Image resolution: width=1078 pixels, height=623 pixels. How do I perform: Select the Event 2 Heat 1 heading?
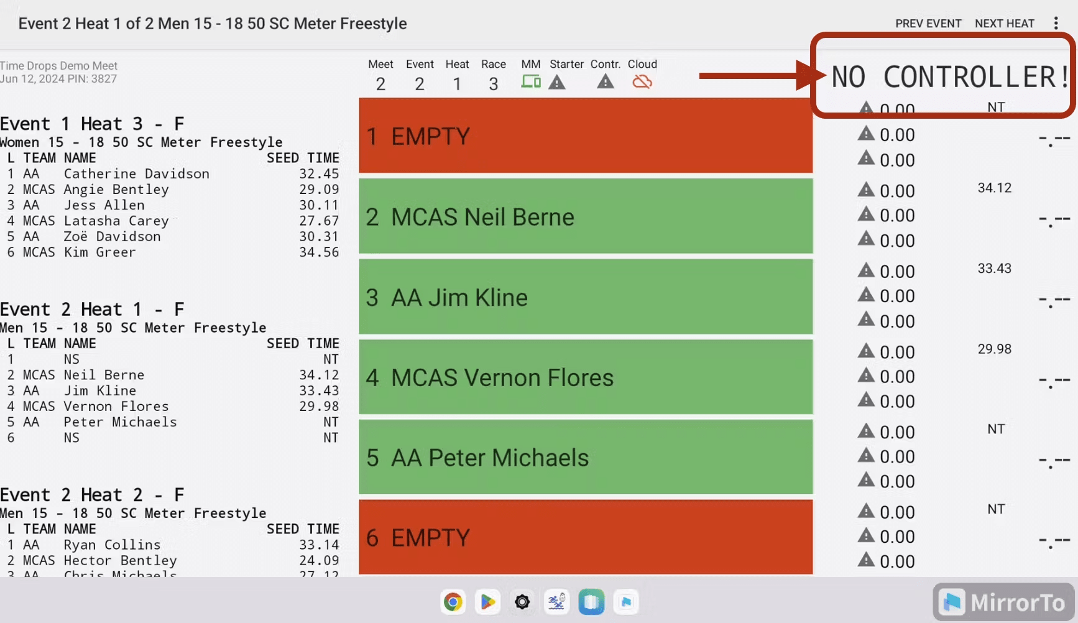(x=92, y=309)
